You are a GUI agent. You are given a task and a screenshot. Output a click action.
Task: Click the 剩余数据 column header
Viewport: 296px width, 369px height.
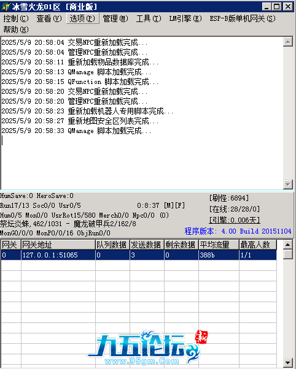point(181,245)
